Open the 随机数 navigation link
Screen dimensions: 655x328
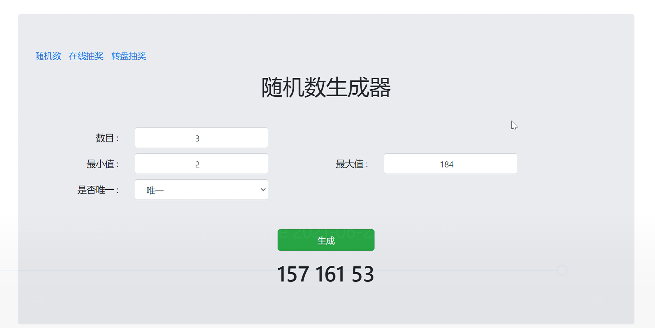pos(48,56)
